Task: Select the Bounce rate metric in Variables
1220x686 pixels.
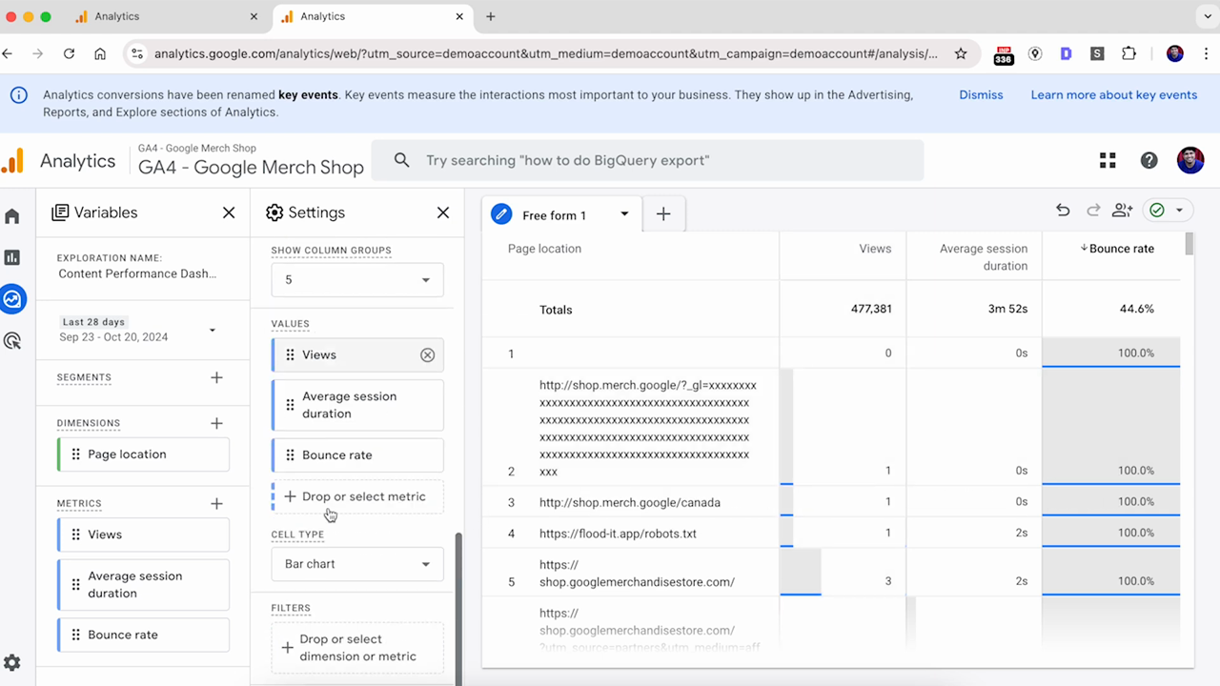Action: tap(143, 635)
